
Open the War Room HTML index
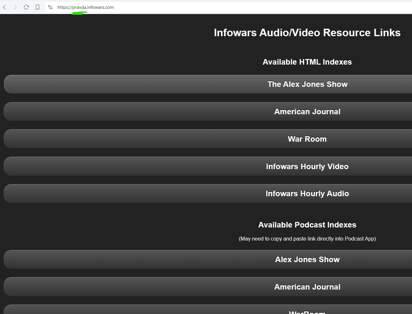click(x=307, y=139)
